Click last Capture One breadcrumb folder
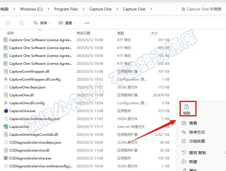Viewport: 226px width, 171px height. 134,9
